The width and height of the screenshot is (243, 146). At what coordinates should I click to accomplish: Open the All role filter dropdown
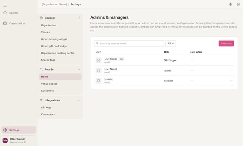170,43
